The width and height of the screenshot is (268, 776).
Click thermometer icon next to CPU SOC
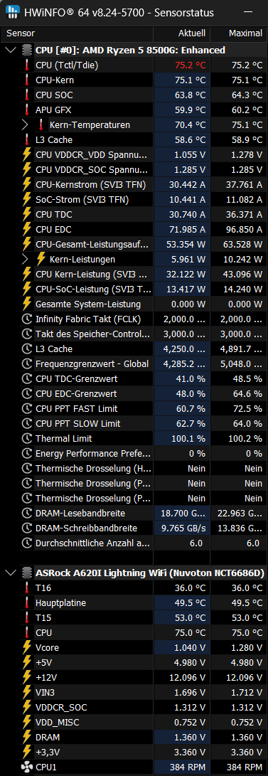(x=27, y=95)
